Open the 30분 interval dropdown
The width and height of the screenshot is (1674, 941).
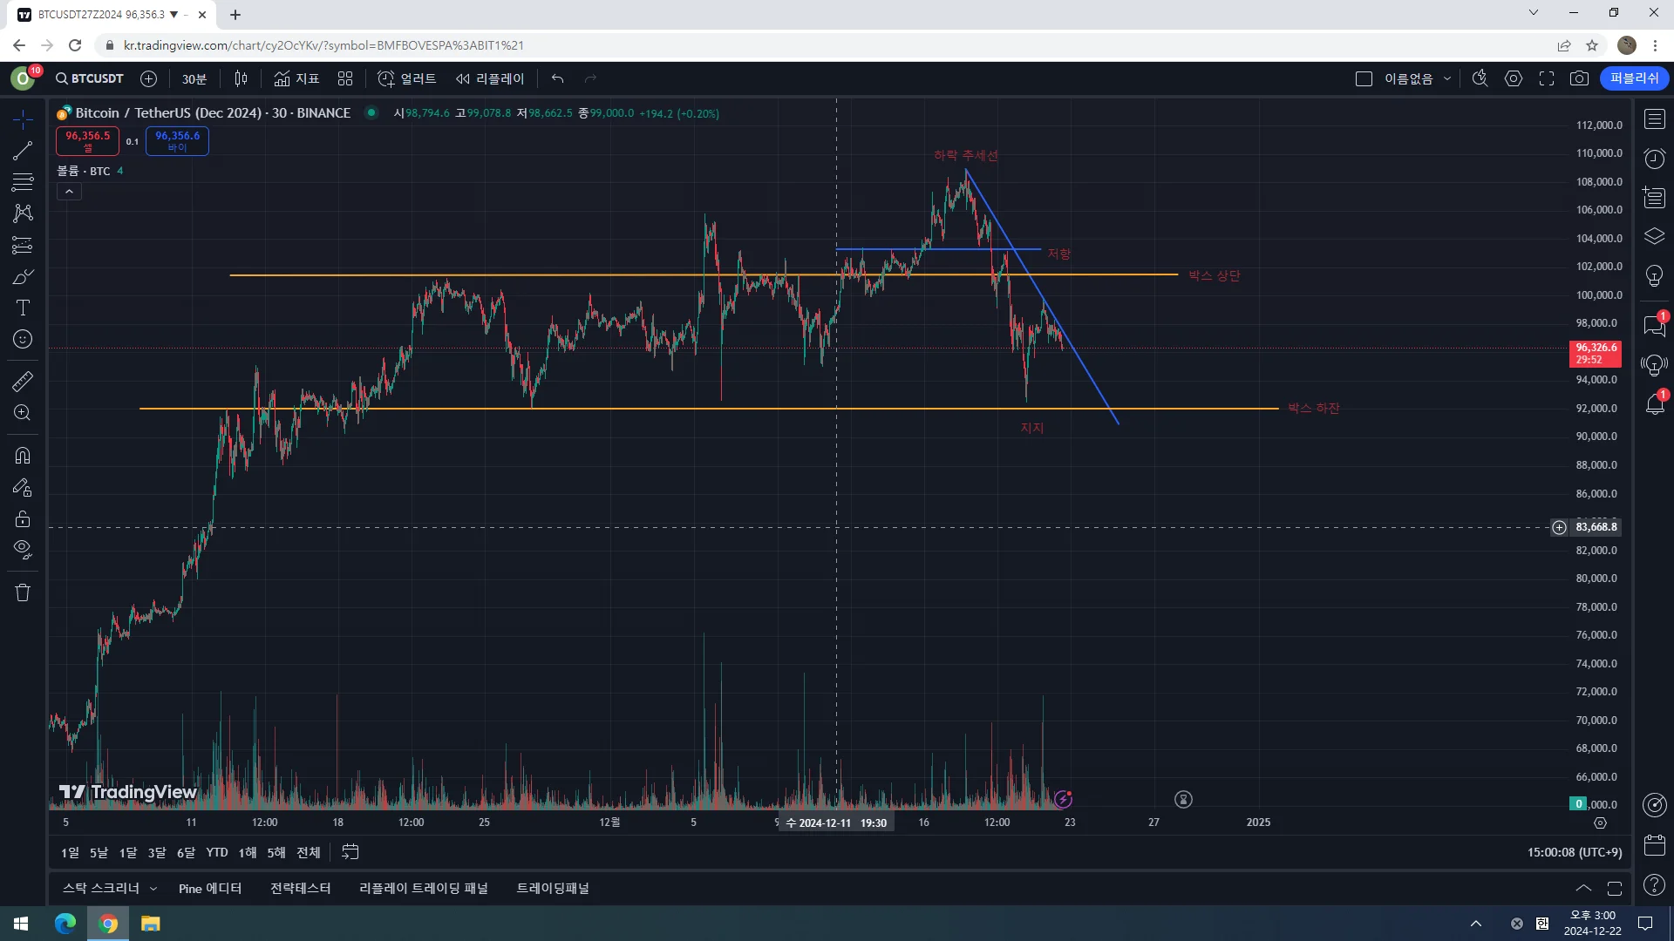(x=194, y=78)
